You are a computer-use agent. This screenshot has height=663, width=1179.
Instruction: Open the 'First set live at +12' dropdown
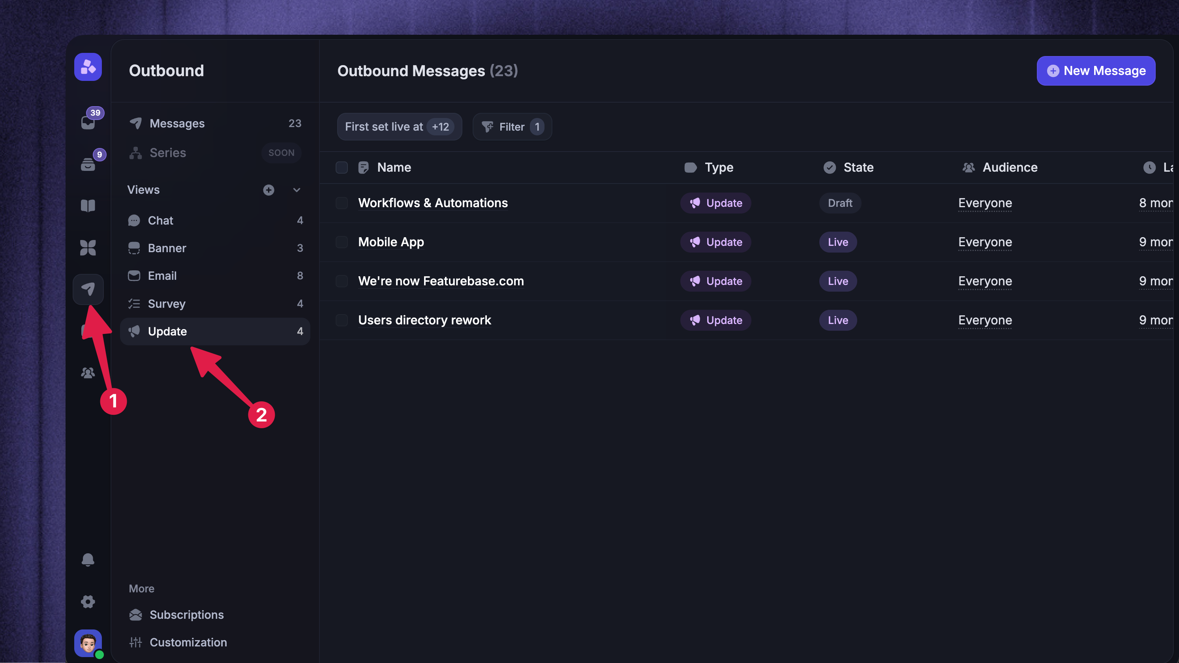click(399, 127)
